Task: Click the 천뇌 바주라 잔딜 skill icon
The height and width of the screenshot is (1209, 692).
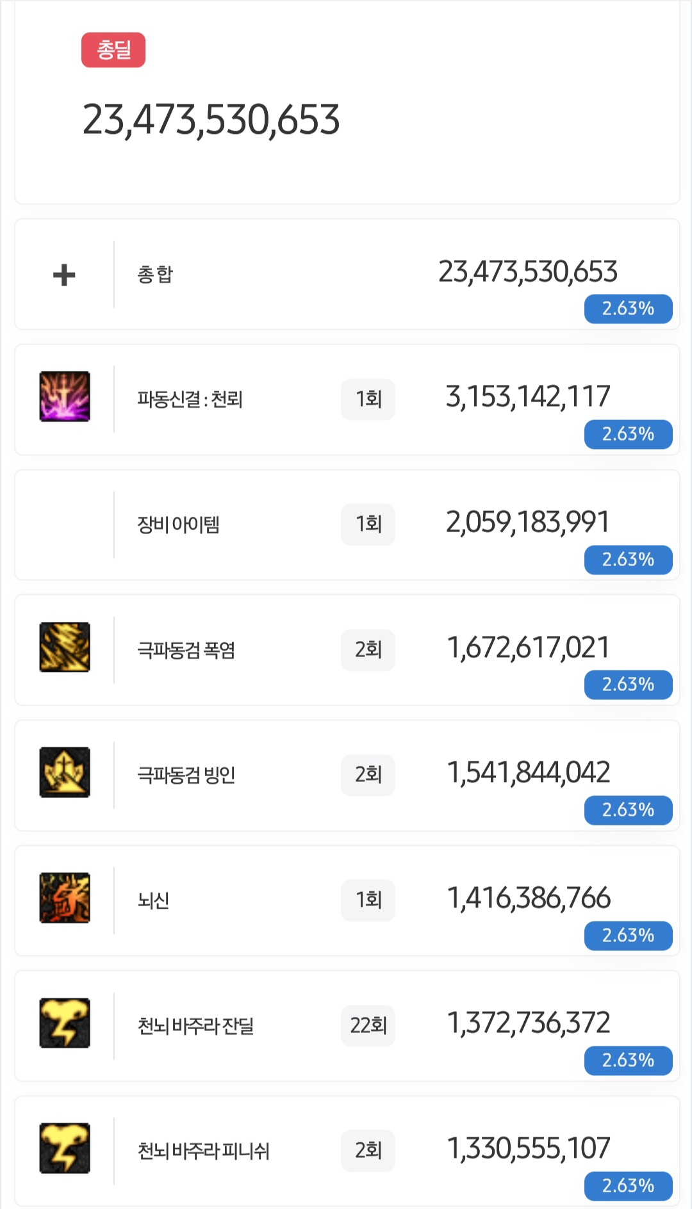Action: point(65,1023)
